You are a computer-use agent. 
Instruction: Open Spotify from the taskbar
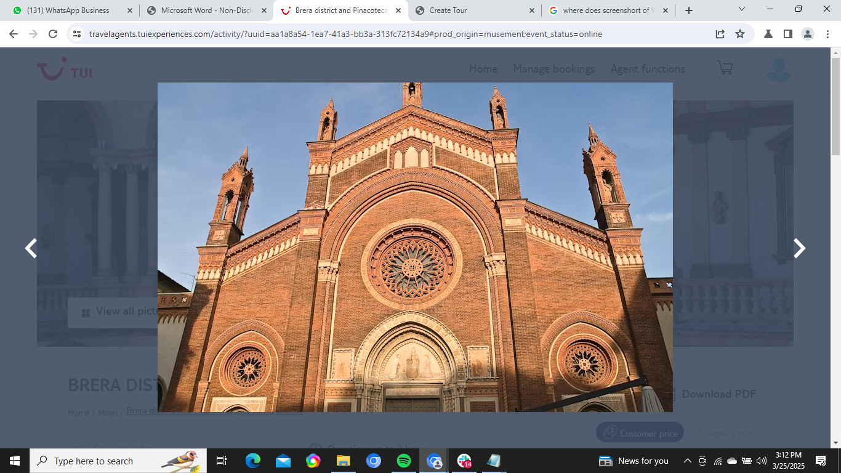(404, 461)
